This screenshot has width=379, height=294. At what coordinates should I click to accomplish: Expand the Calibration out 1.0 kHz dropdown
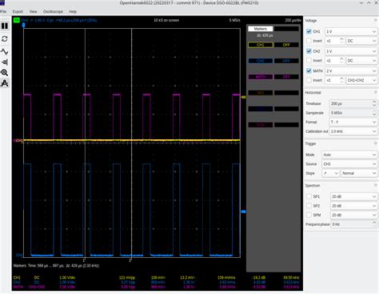point(353,131)
